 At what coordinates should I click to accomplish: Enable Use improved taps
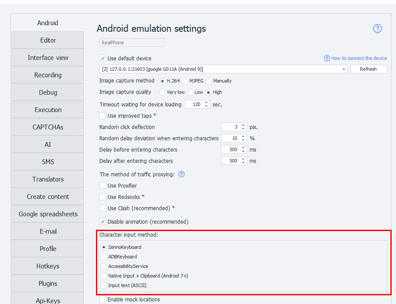[103, 116]
